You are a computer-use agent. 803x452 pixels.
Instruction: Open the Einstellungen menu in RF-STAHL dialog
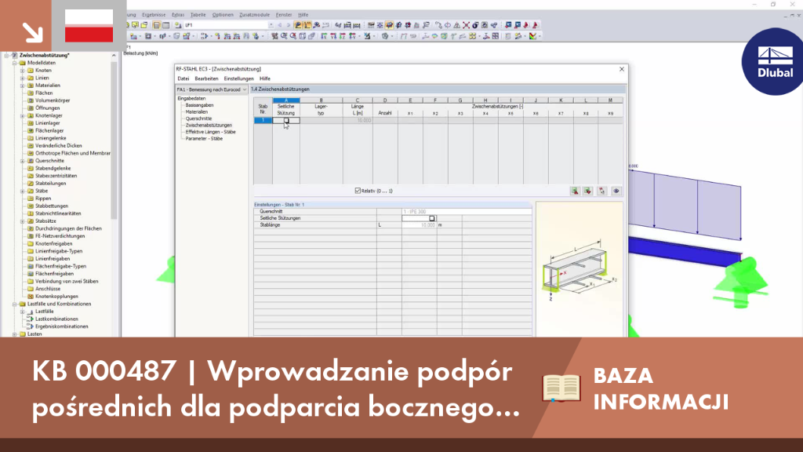[x=238, y=79]
